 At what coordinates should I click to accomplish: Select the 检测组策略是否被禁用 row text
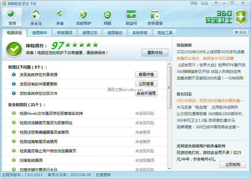click(x=38, y=142)
